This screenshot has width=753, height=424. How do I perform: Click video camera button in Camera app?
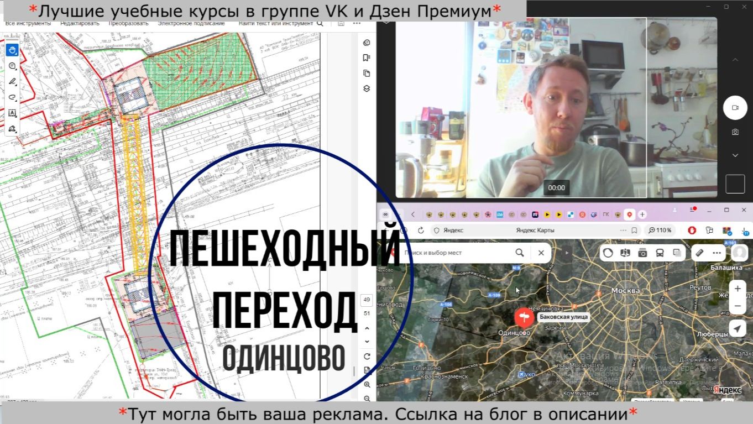(735, 108)
